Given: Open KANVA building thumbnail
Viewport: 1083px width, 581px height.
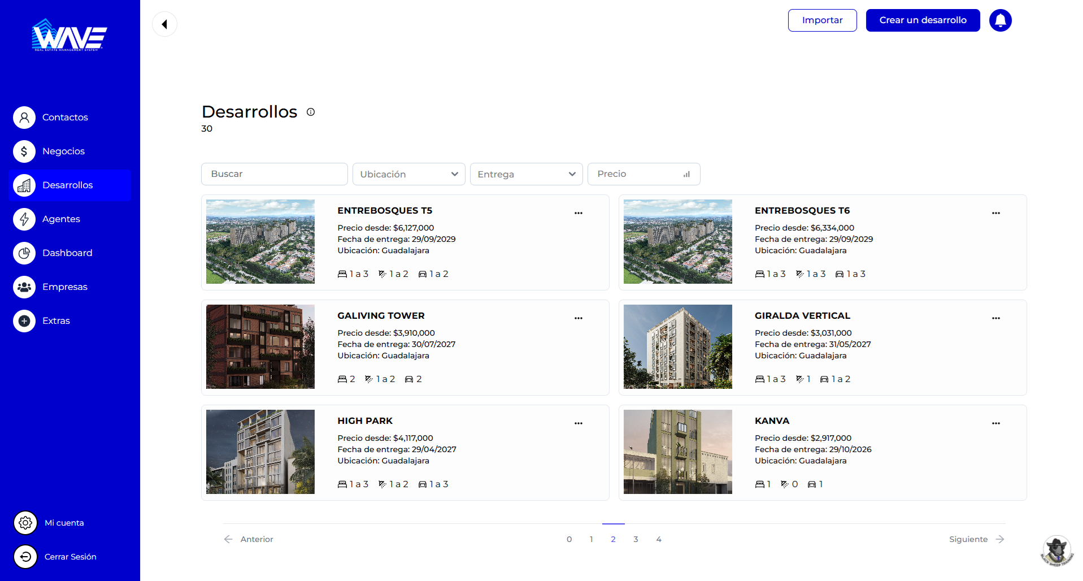Looking at the screenshot, I should coord(678,452).
